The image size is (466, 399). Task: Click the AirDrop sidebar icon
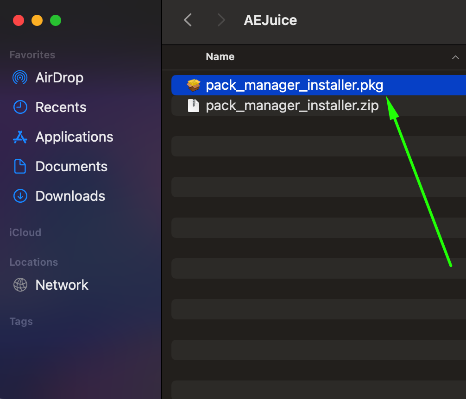20,77
